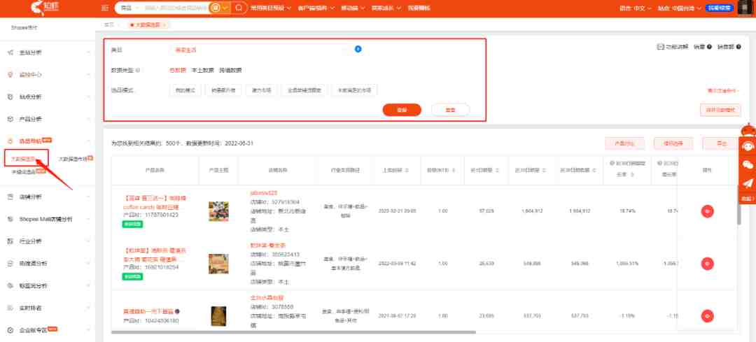Click the horizontal scrollbar under the table

pyautogui.click(x=293, y=332)
